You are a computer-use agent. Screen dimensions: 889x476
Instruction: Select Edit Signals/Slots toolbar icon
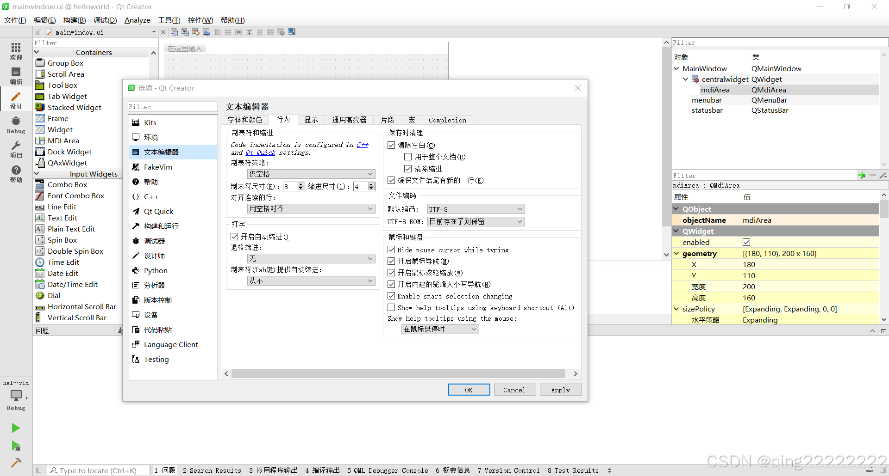click(x=185, y=32)
